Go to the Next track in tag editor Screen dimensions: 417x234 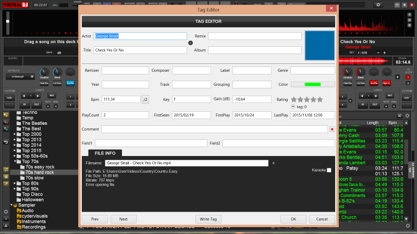point(124,219)
